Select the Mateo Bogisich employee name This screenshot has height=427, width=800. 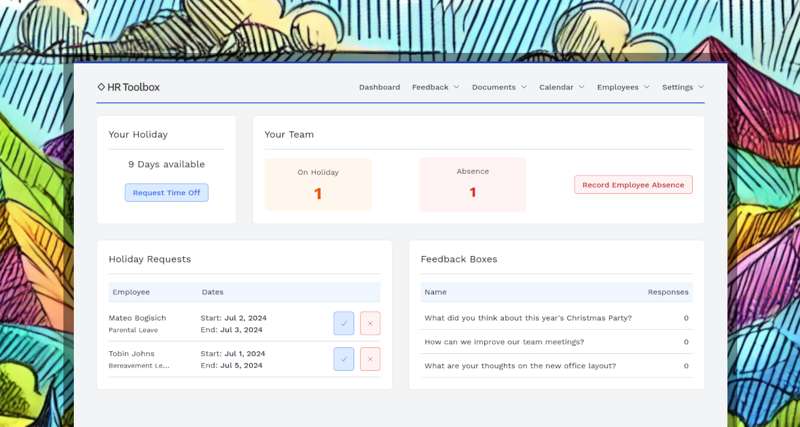coord(137,318)
